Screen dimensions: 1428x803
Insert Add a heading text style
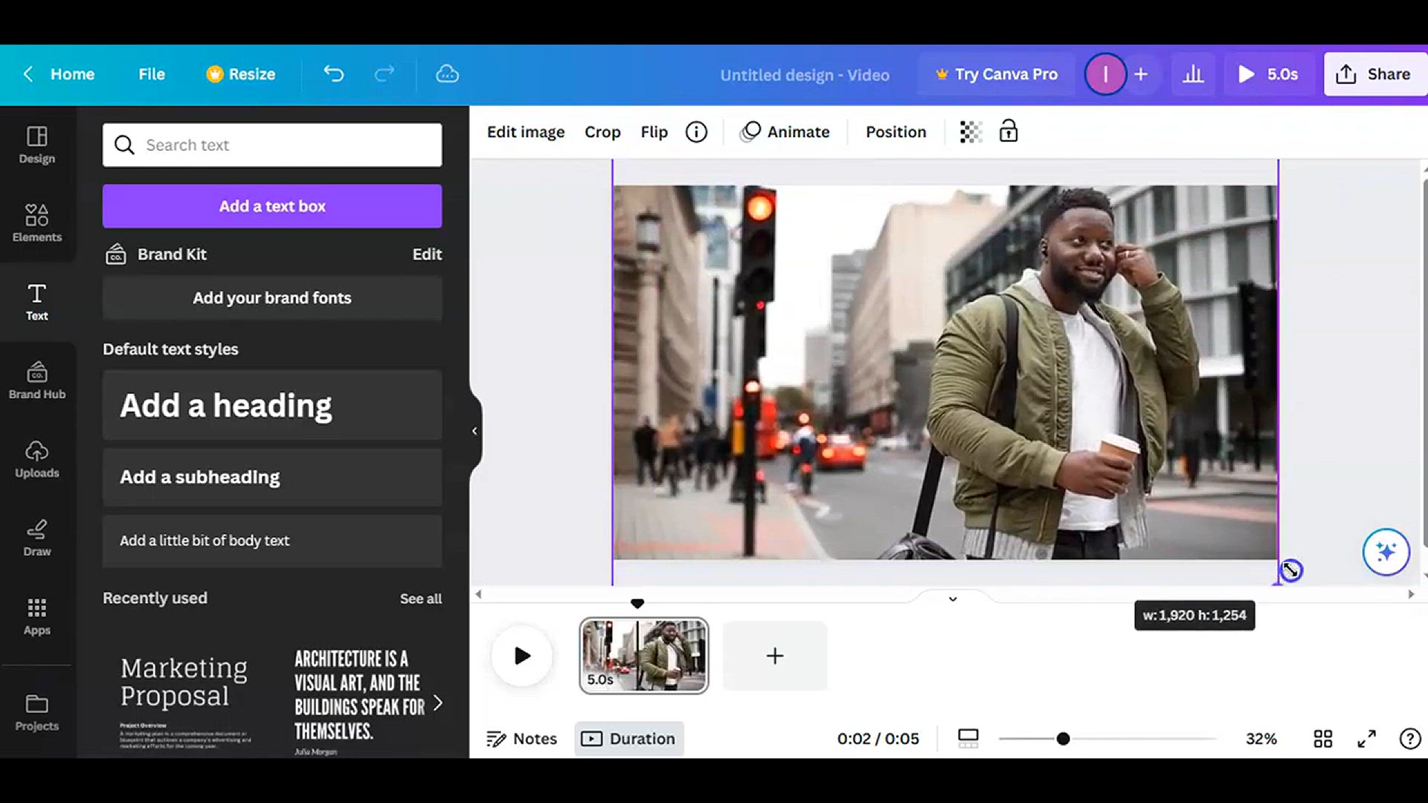click(272, 405)
